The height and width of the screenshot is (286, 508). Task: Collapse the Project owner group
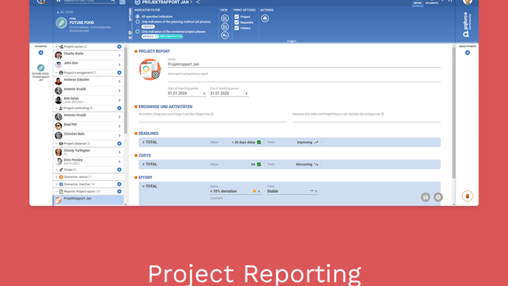pyautogui.click(x=57, y=46)
